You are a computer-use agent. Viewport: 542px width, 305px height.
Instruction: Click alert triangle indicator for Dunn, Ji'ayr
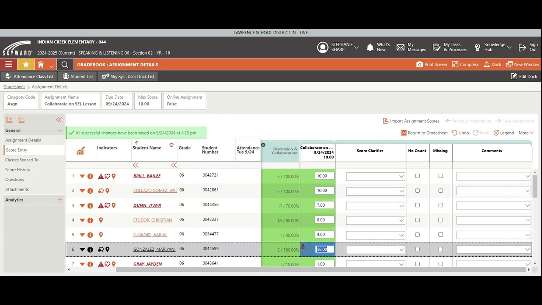101,205
